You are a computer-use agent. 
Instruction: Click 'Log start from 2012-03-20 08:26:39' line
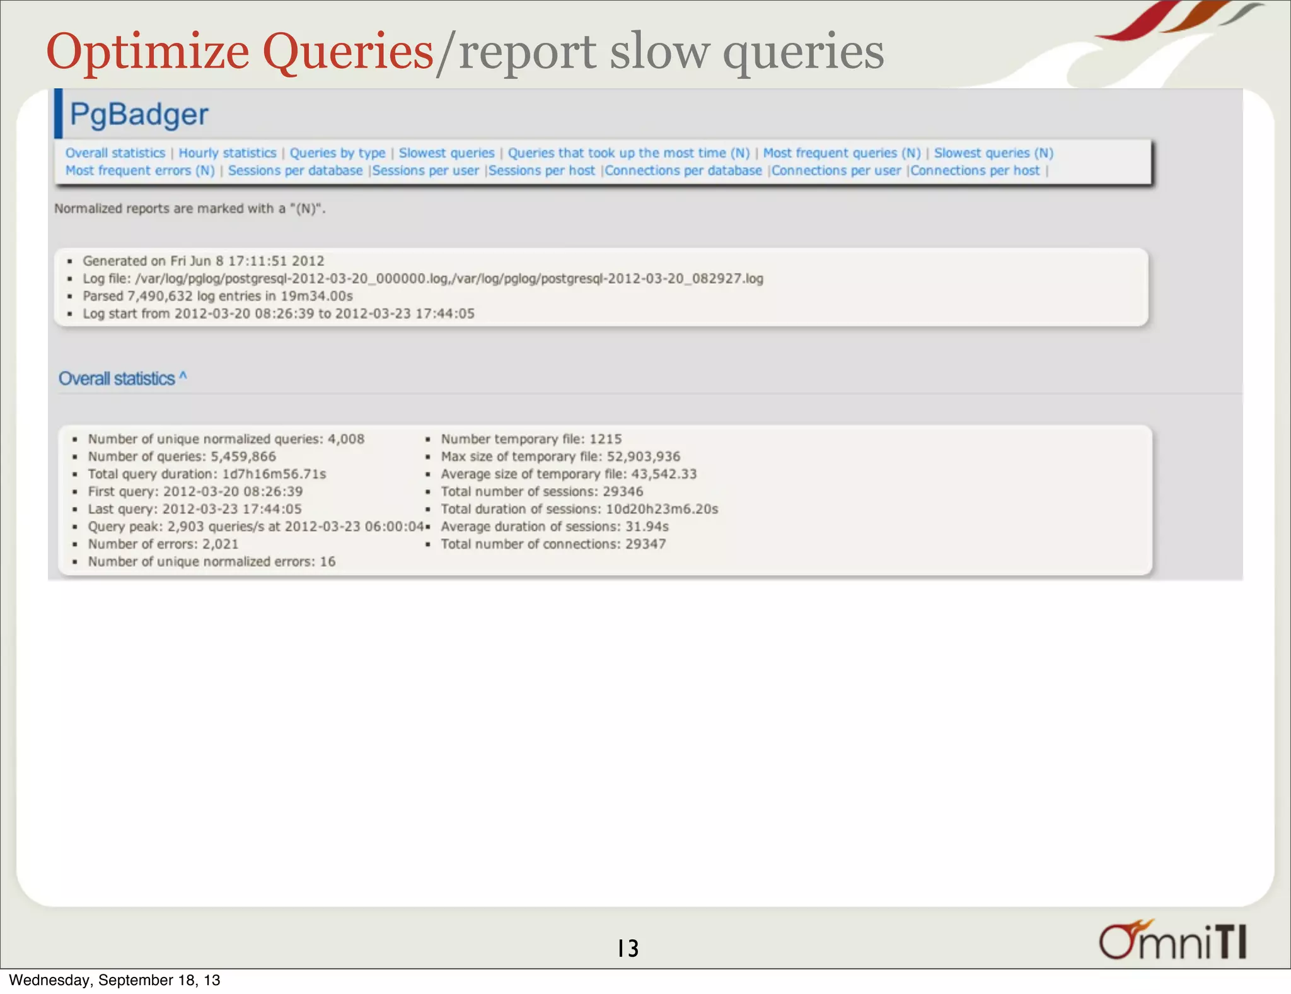click(279, 314)
